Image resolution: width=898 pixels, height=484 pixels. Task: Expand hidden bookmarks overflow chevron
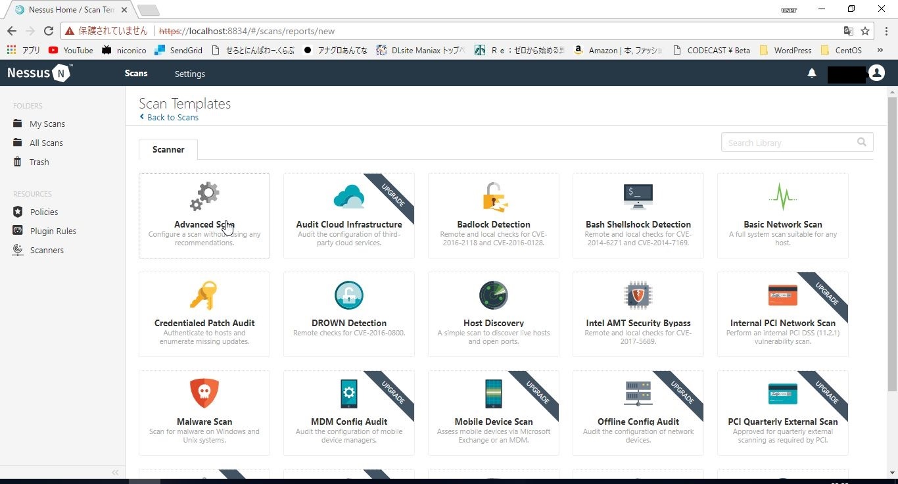880,50
